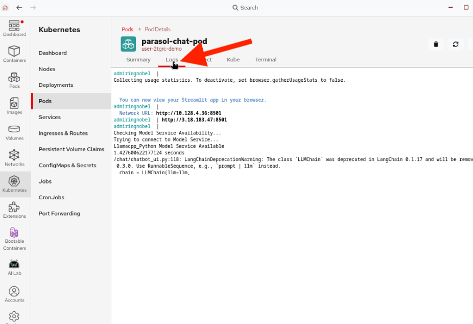Click the Pods breadcrumb link
The height and width of the screenshot is (324, 473).
click(x=127, y=29)
